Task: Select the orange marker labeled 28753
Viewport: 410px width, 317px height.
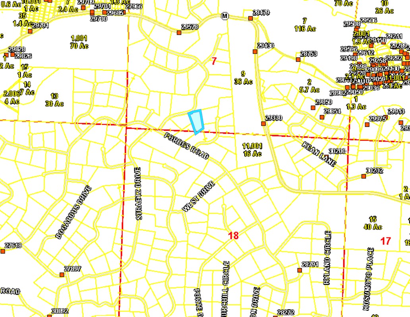Action: (x=298, y=59)
